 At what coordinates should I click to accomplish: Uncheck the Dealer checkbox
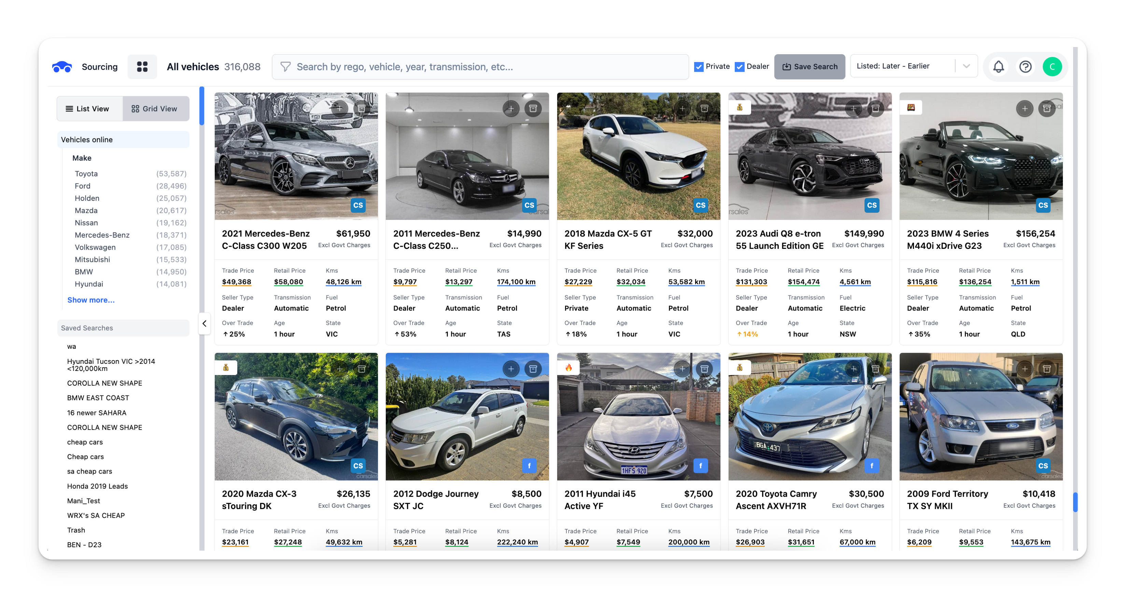coord(740,67)
